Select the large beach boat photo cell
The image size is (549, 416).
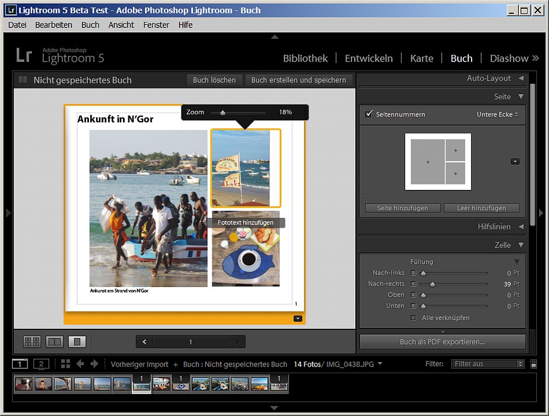tap(148, 209)
